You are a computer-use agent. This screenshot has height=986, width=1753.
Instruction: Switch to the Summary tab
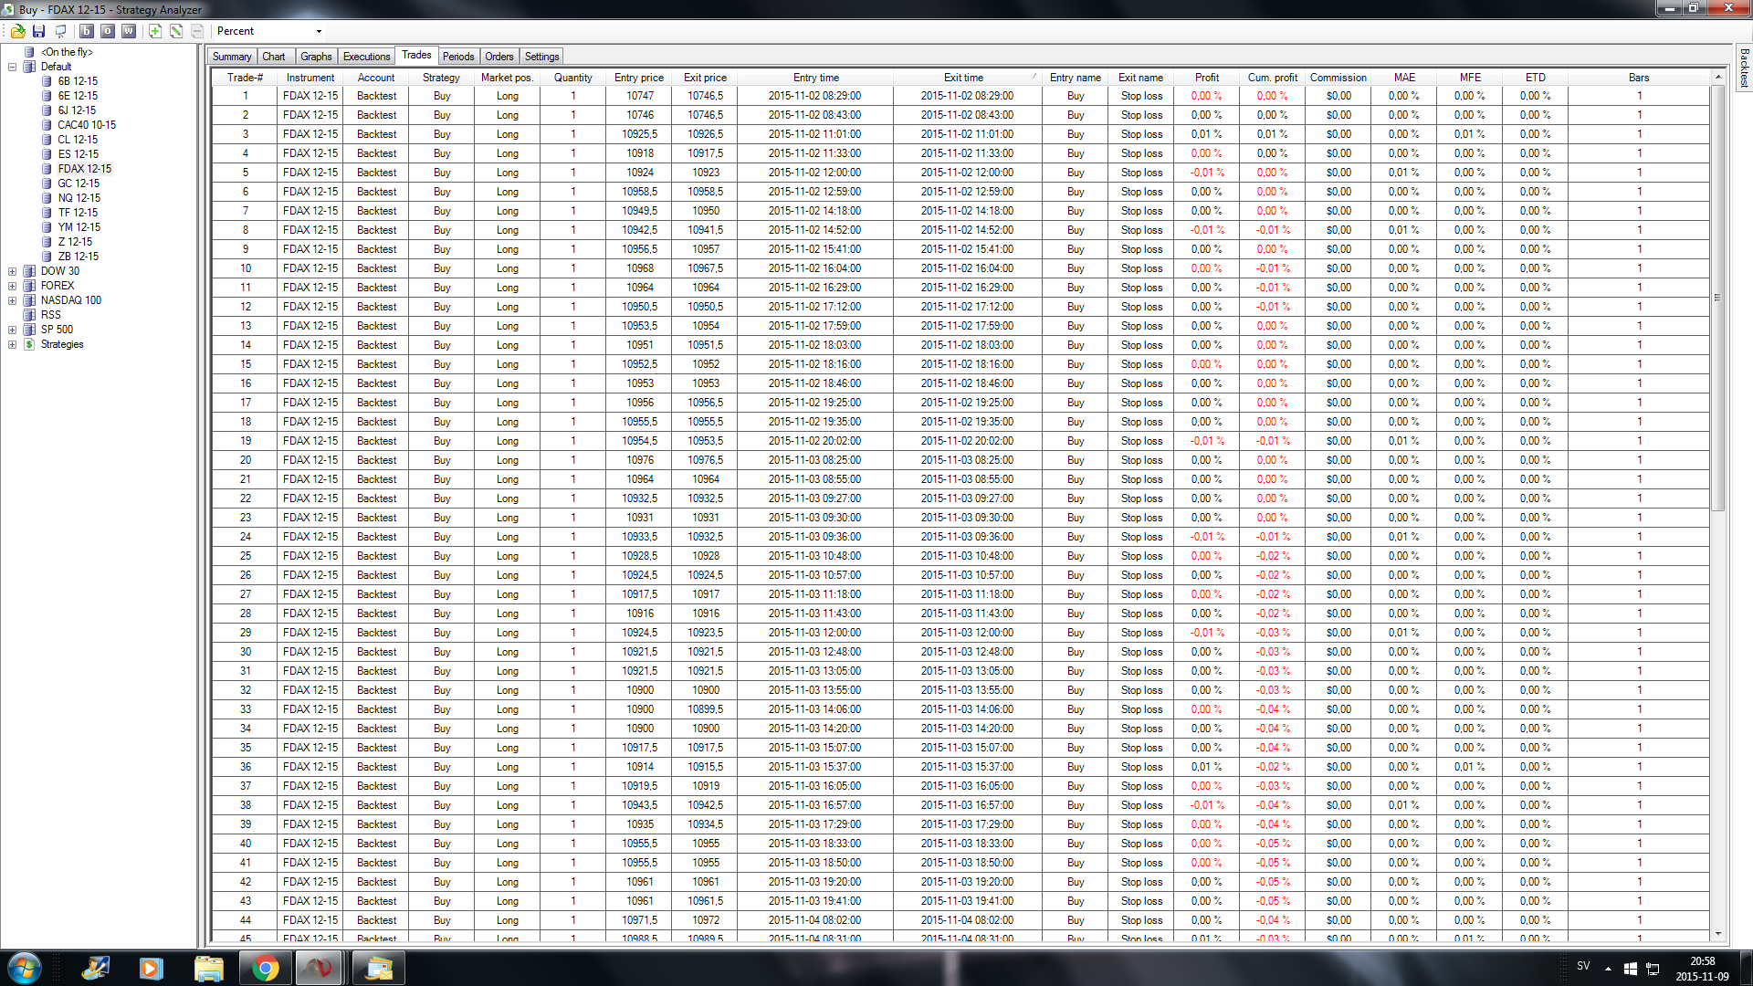pyautogui.click(x=232, y=57)
